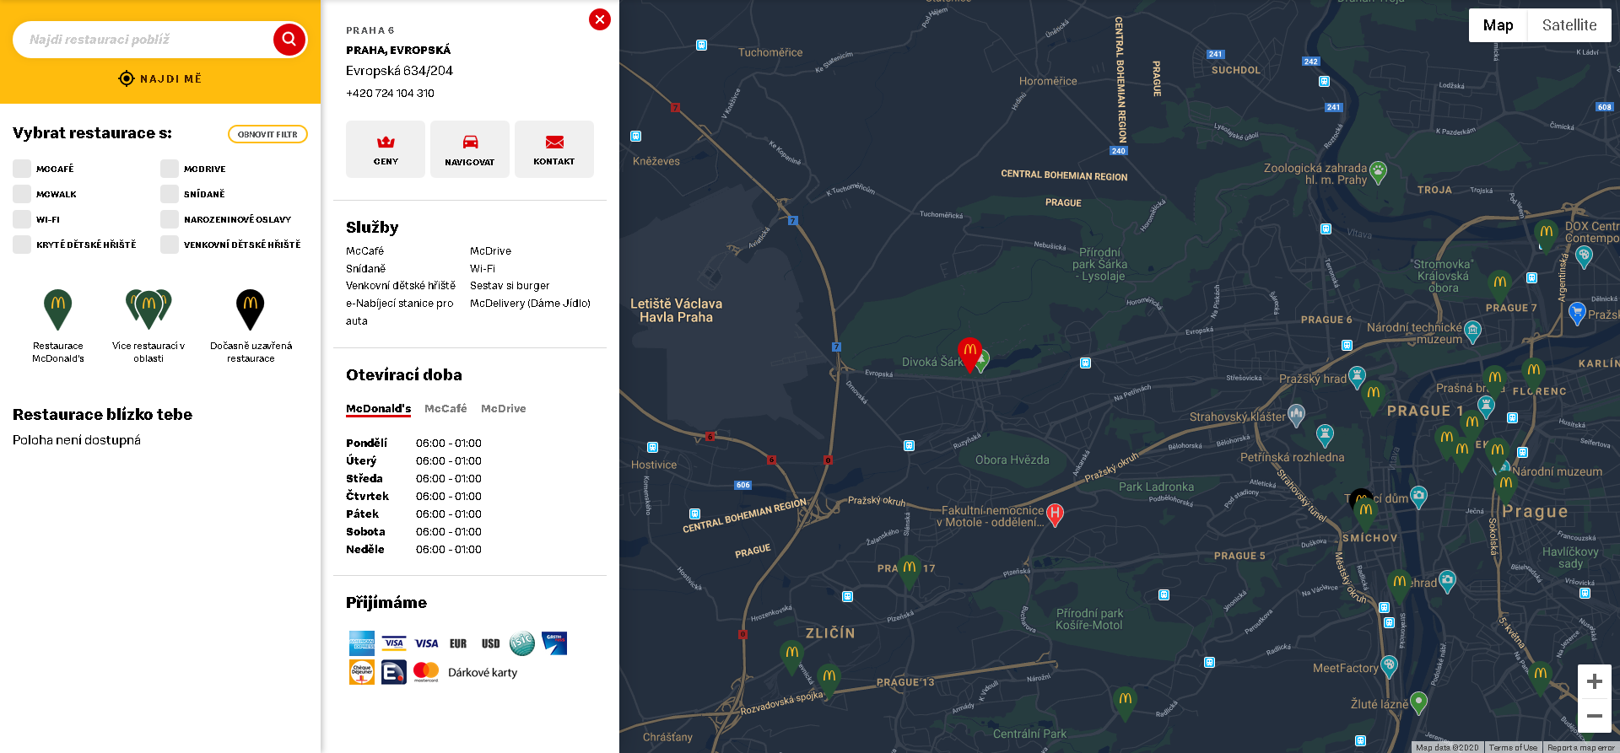This screenshot has height=753, width=1620.
Task: Switch to McCafé opening hours tab
Action: point(445,408)
